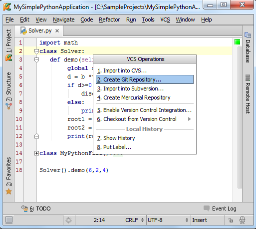This screenshot has height=229, width=256.
Task: Open the UTF-8 encoding dropdown
Action: point(168,220)
